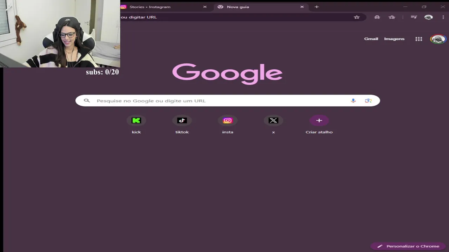Click Criar atalho add shortcut button

[x=319, y=124]
